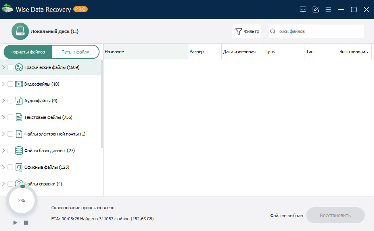Image resolution: width=374 pixels, height=231 pixels.
Task: Check the Офисные файлы checkbox
Action: click(10, 167)
